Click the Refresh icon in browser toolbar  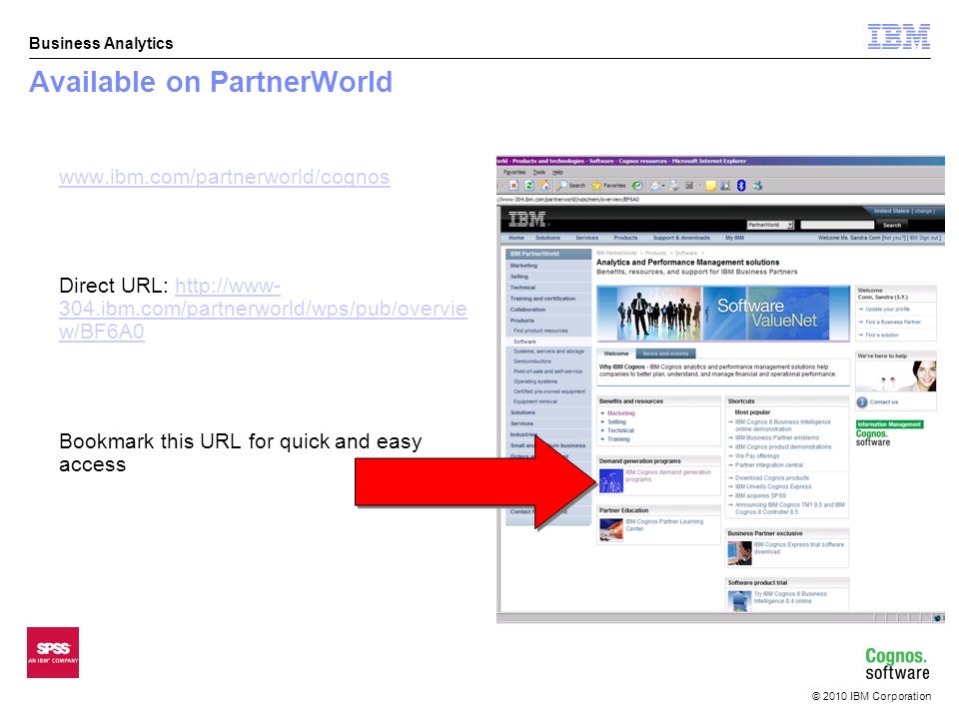[x=529, y=186]
